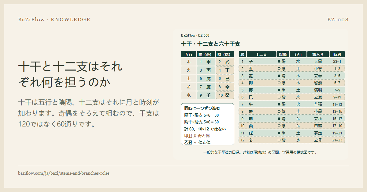Image resolution: width=367 pixels, height=192 pixels.
Task: Select branch 午 in row 7
Action: tap(251, 104)
